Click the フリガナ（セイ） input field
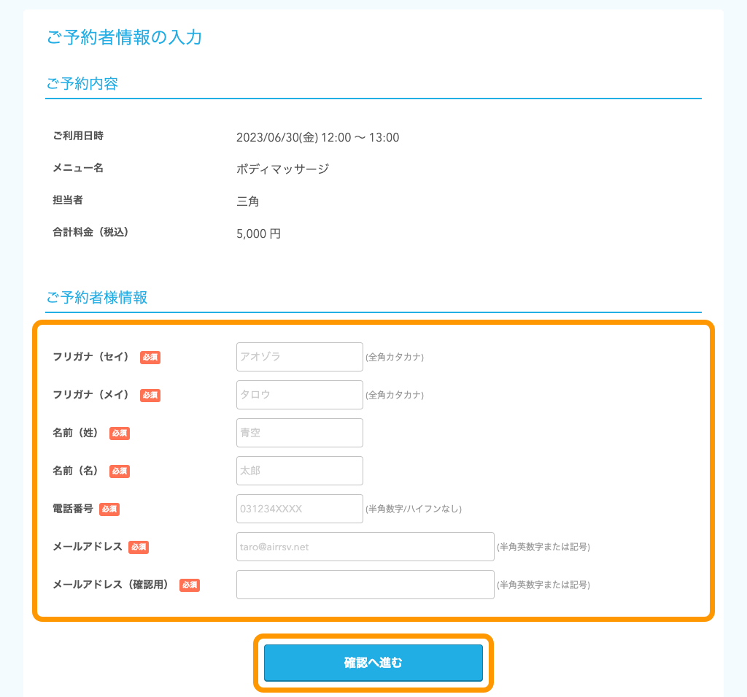This screenshot has height=697, width=747. 300,357
